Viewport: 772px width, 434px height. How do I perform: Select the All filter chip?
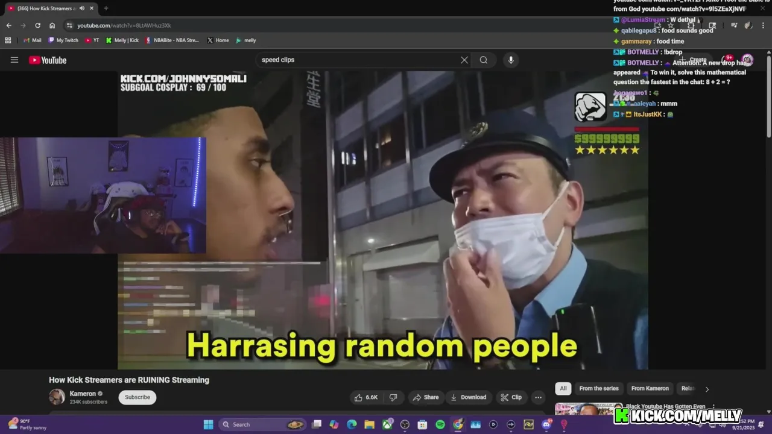563,389
